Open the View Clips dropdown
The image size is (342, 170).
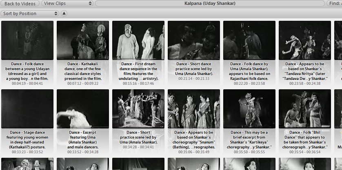(67, 4)
